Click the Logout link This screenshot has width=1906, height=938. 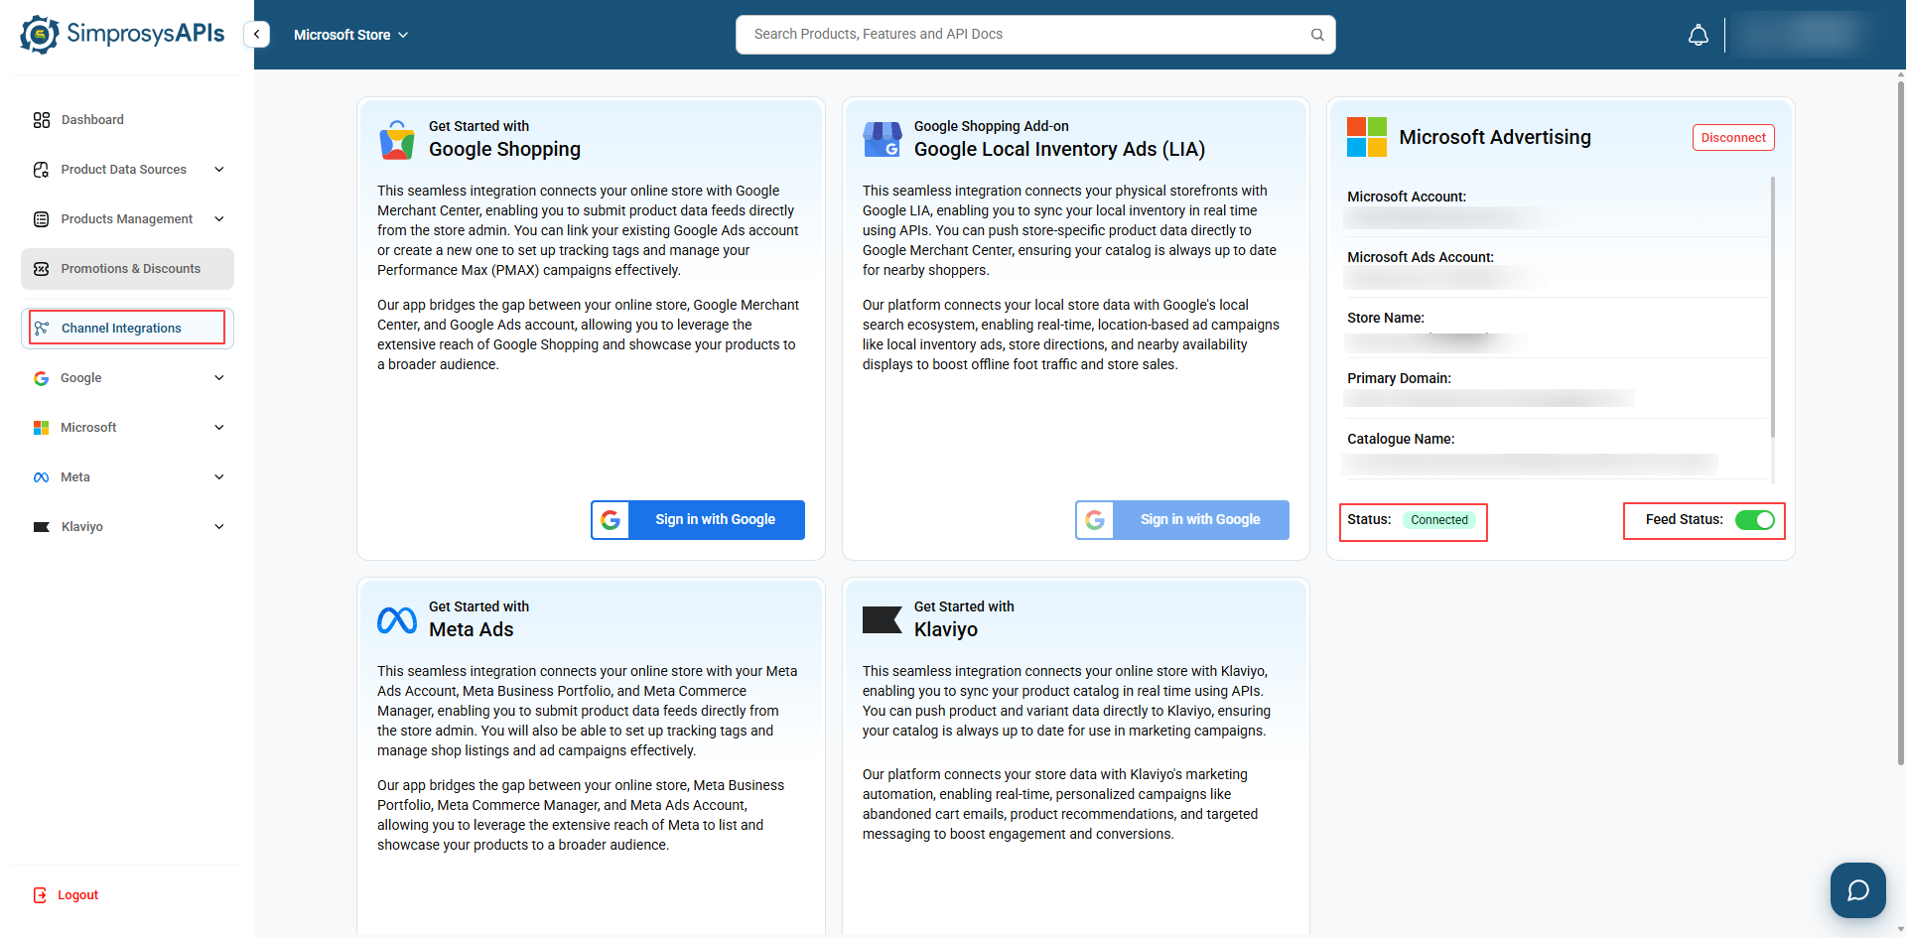tap(77, 895)
